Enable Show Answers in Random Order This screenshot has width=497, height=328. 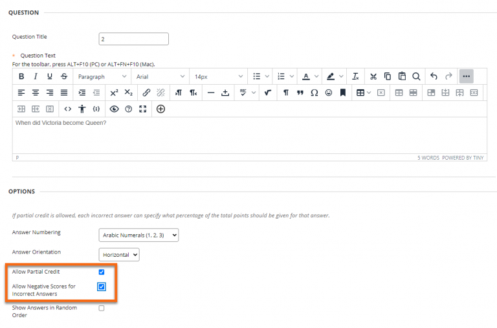[x=102, y=308]
